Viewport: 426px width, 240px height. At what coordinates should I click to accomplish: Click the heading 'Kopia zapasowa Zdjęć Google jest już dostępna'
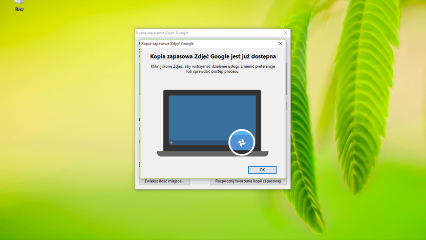point(213,56)
